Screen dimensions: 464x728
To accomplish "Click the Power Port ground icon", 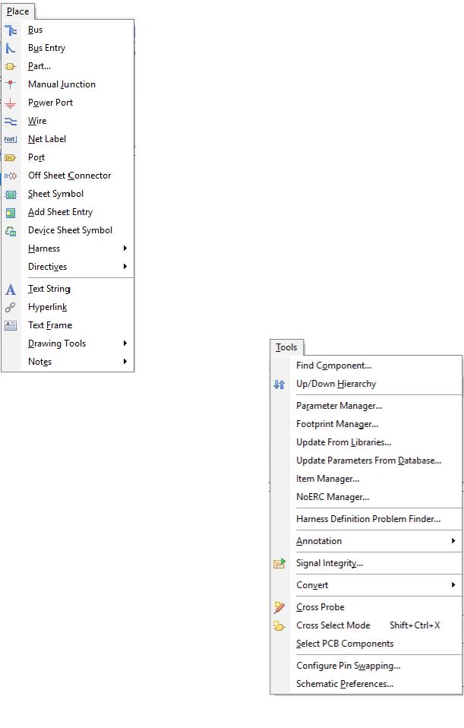I will coord(11,103).
